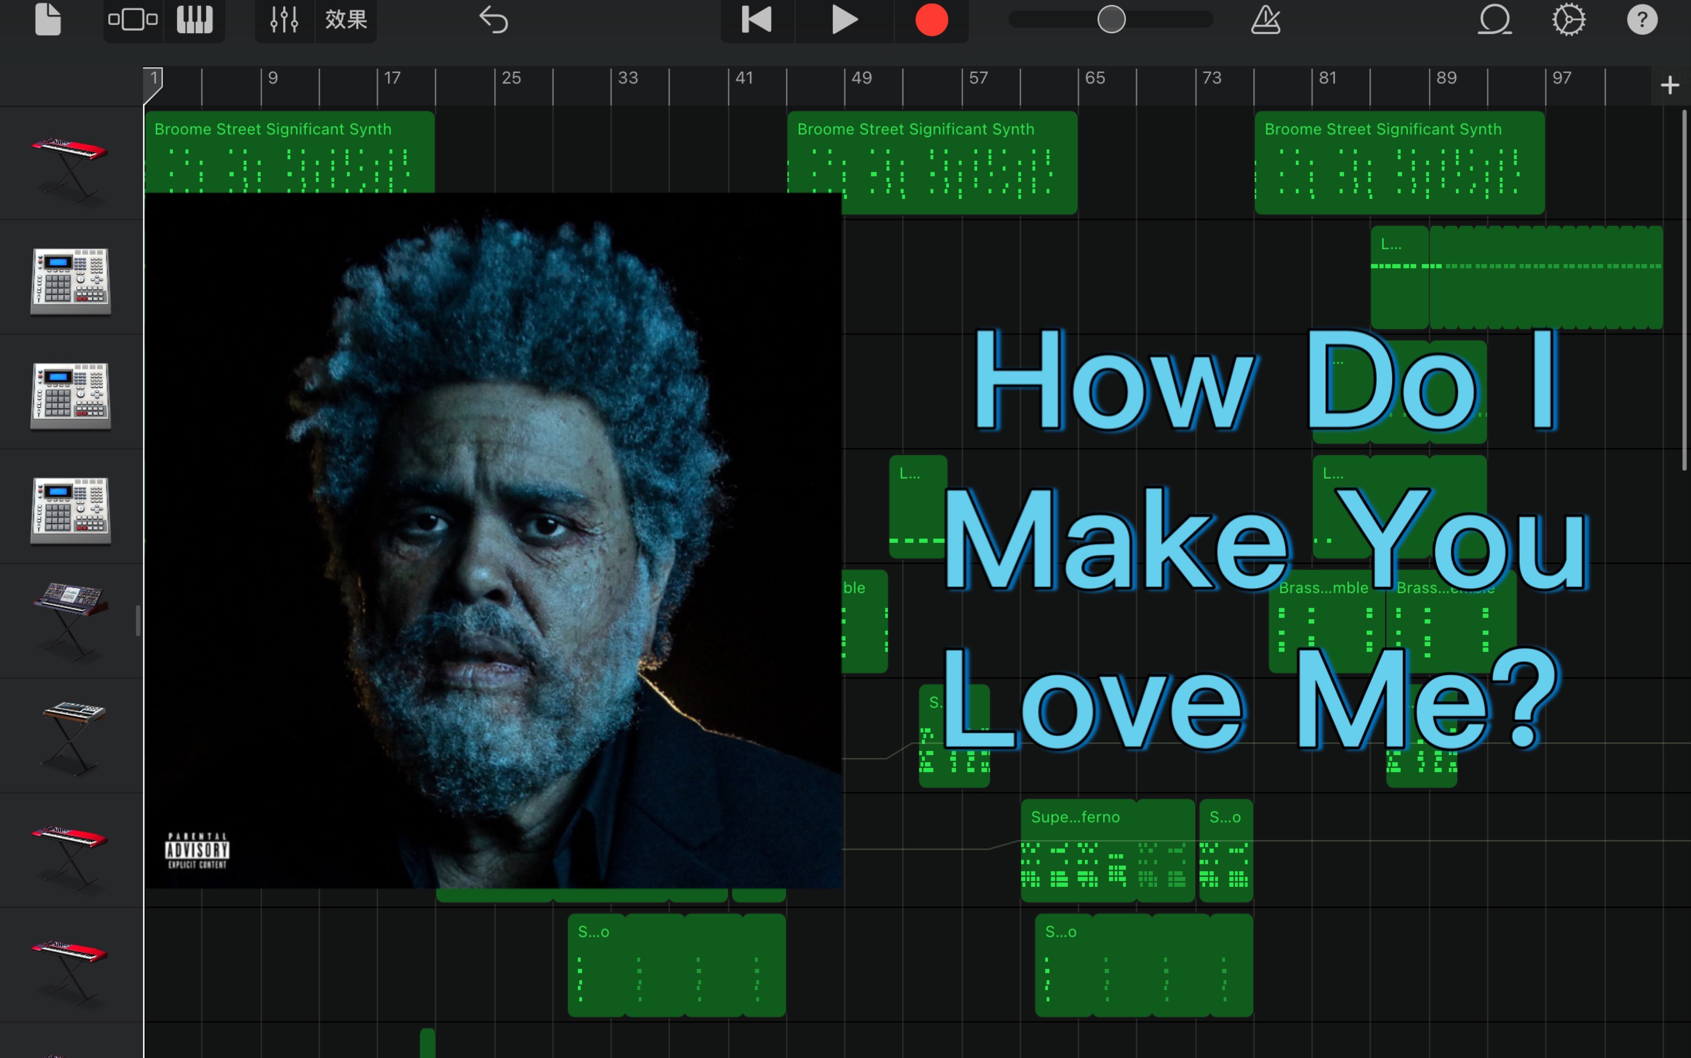The image size is (1691, 1058).
Task: Select short L... drum region beside the long loop
Action: [x=1400, y=277]
